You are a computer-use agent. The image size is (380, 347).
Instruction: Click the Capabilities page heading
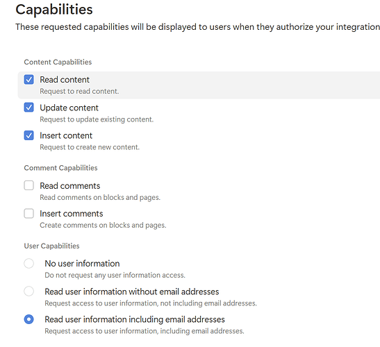tap(54, 10)
